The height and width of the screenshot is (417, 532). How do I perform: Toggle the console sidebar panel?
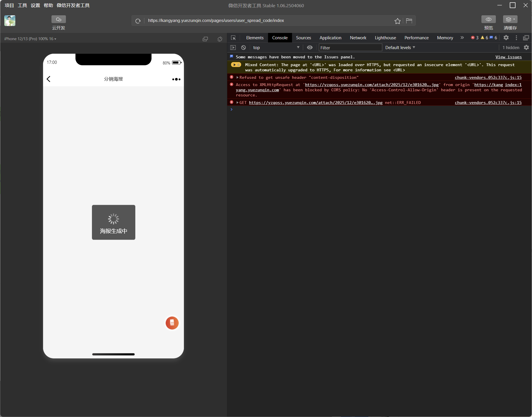[233, 48]
